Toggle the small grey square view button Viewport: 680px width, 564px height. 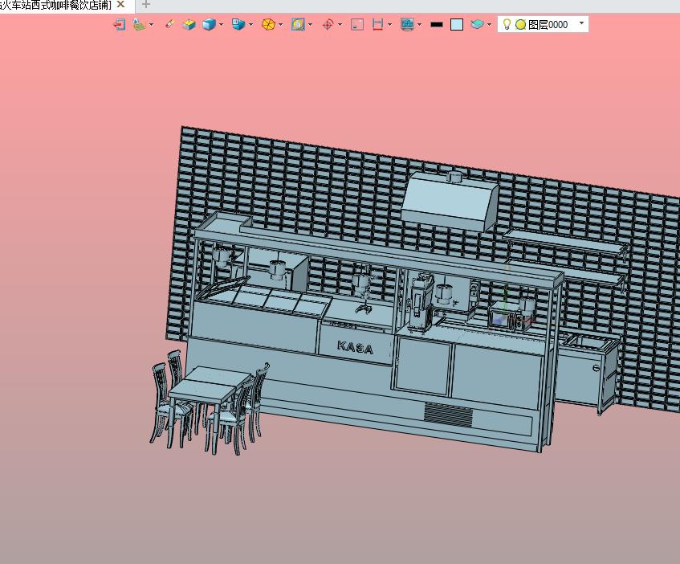357,24
